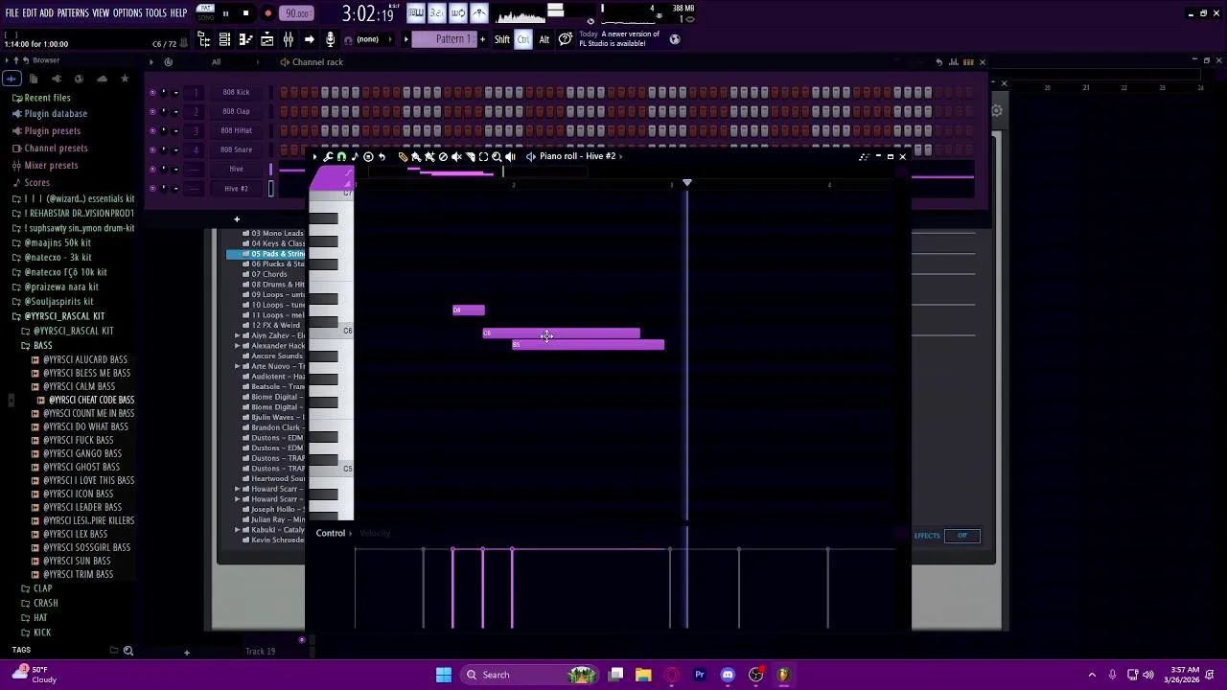Select the Hive #2 channel button
The image size is (1227, 690).
(x=236, y=188)
